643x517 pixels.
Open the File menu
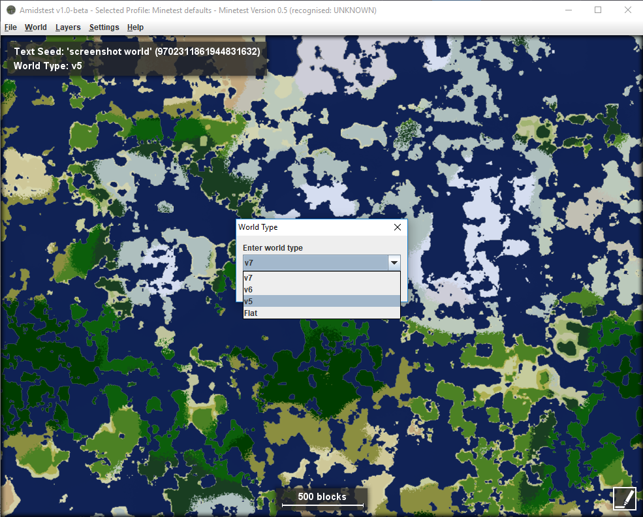tap(10, 27)
